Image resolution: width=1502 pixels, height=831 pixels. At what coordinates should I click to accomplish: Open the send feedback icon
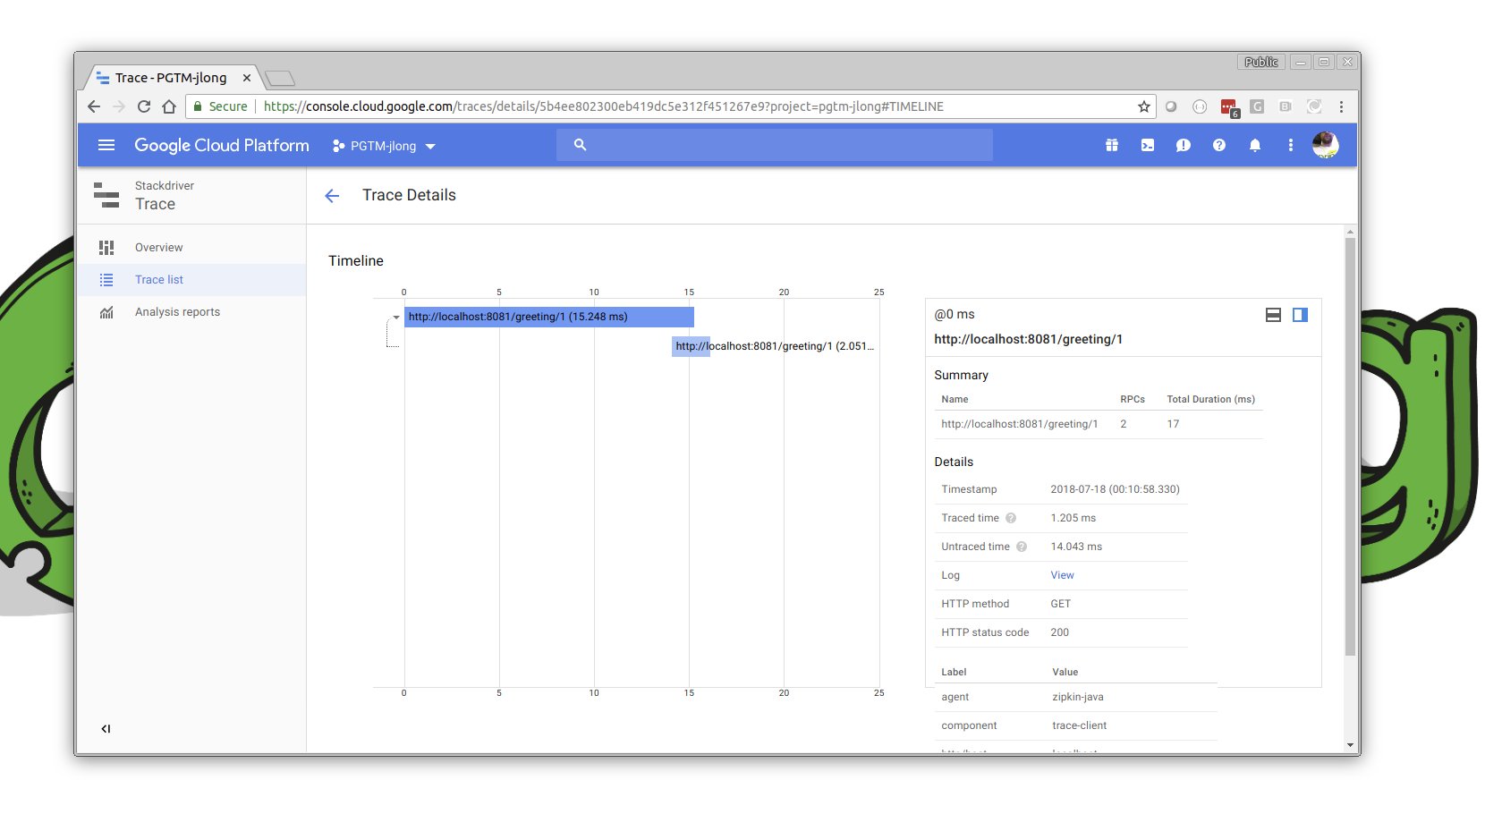coord(1184,145)
